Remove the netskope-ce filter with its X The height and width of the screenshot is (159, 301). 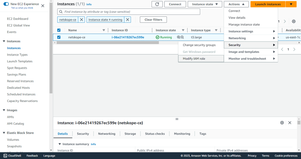point(81,20)
